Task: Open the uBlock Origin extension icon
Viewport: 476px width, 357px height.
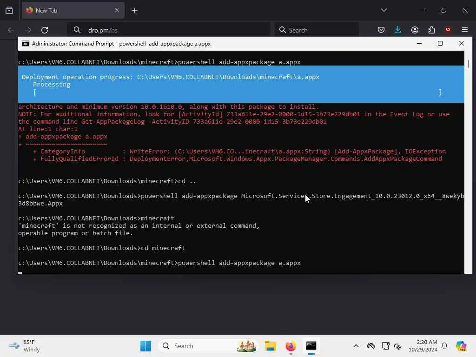Action: point(448,29)
